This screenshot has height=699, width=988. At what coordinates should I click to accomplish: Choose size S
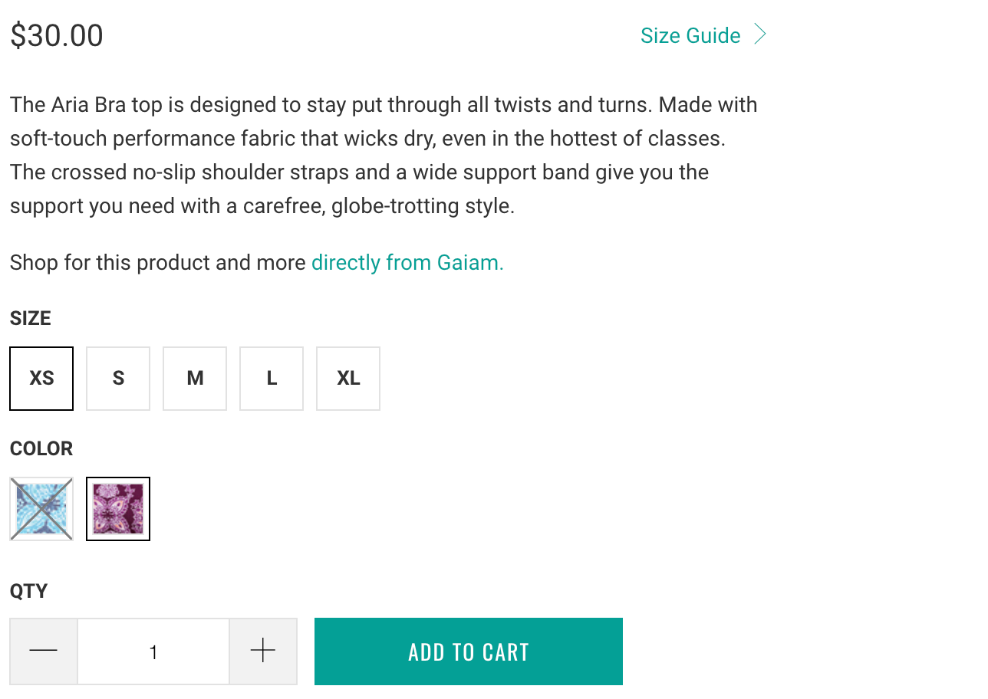click(118, 379)
